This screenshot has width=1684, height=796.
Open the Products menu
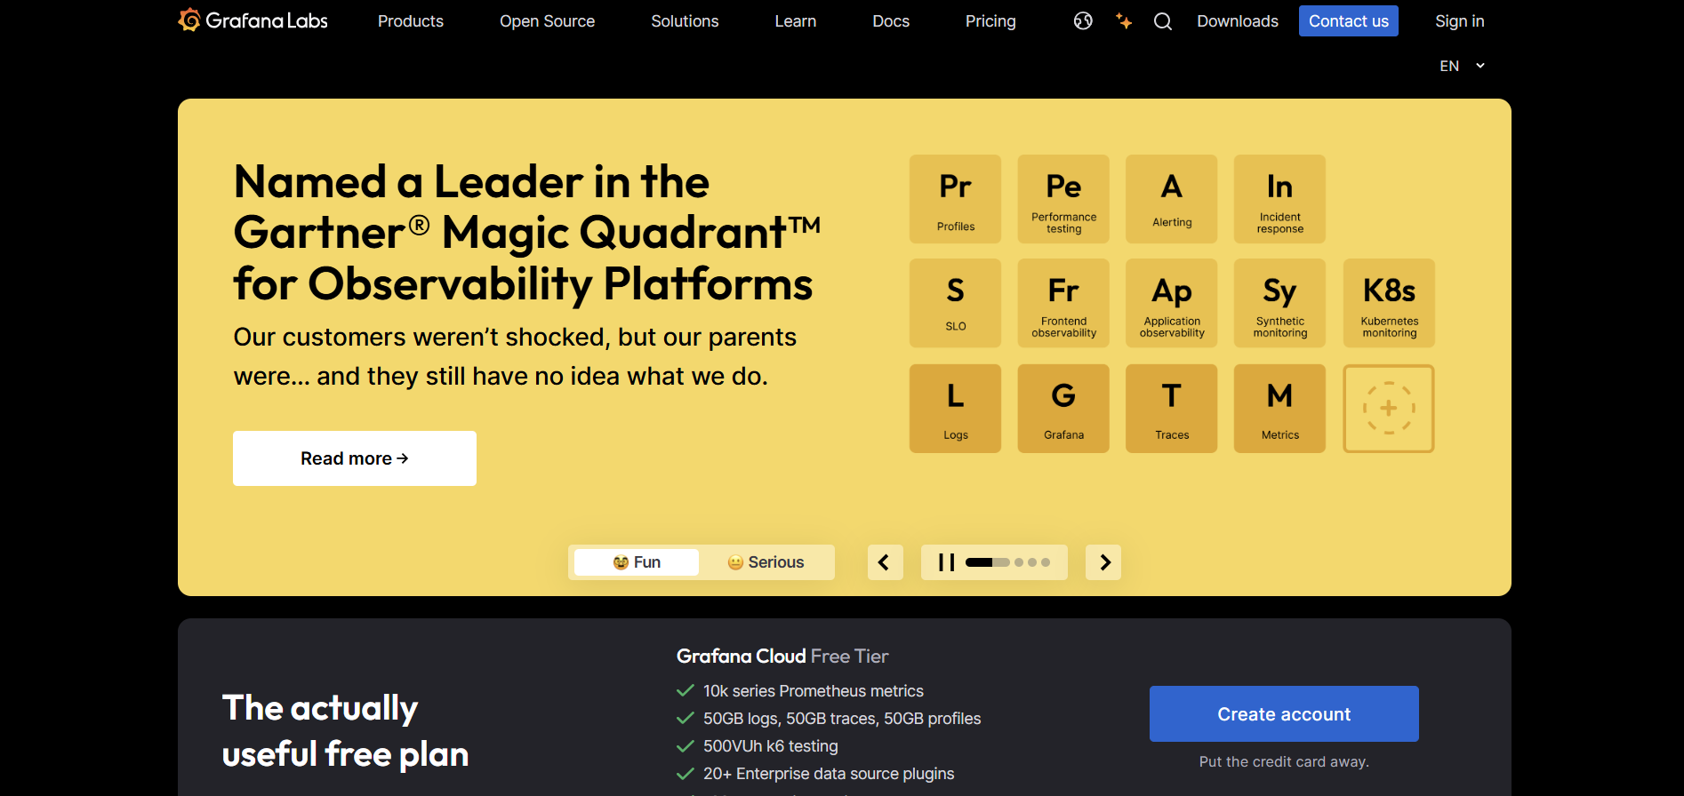coord(410,21)
